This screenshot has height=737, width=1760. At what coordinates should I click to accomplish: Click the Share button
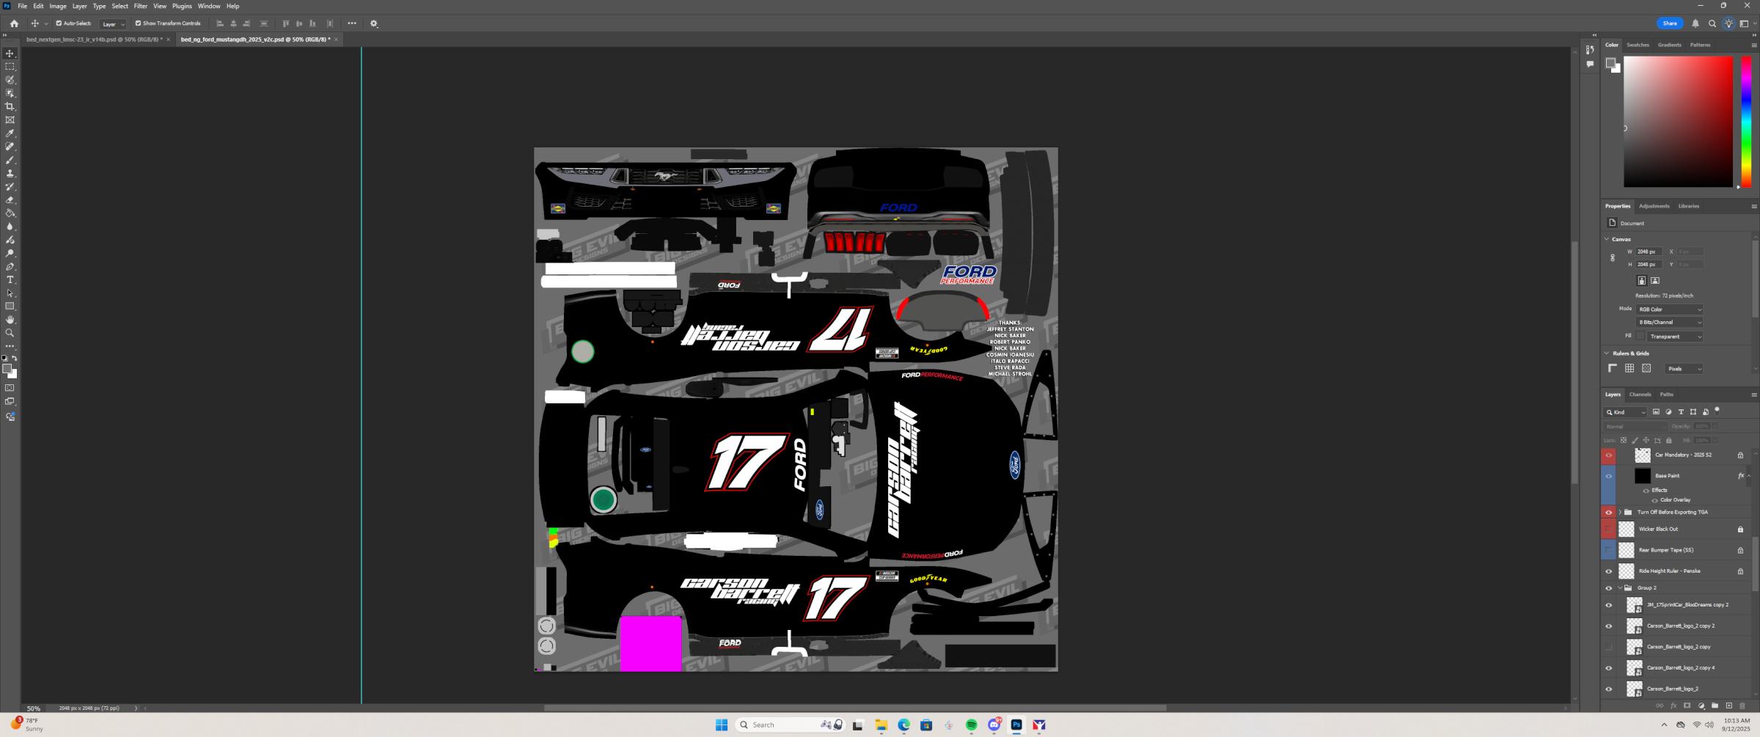coord(1671,23)
